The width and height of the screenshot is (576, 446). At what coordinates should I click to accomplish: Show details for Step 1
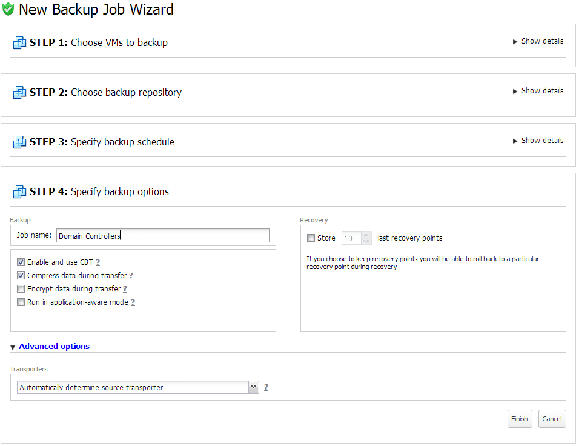pyautogui.click(x=538, y=41)
